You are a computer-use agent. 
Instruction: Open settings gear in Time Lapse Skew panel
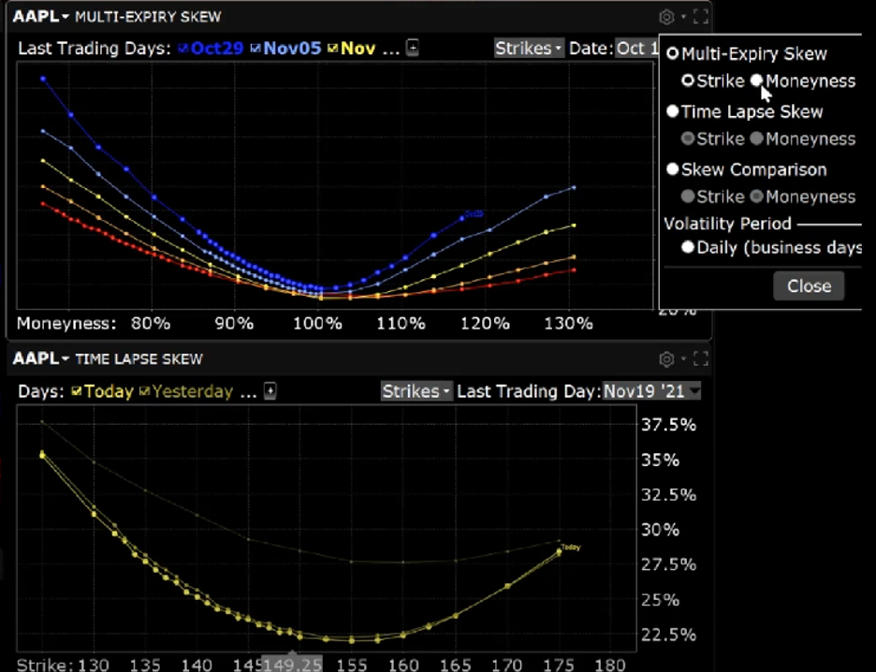(666, 359)
